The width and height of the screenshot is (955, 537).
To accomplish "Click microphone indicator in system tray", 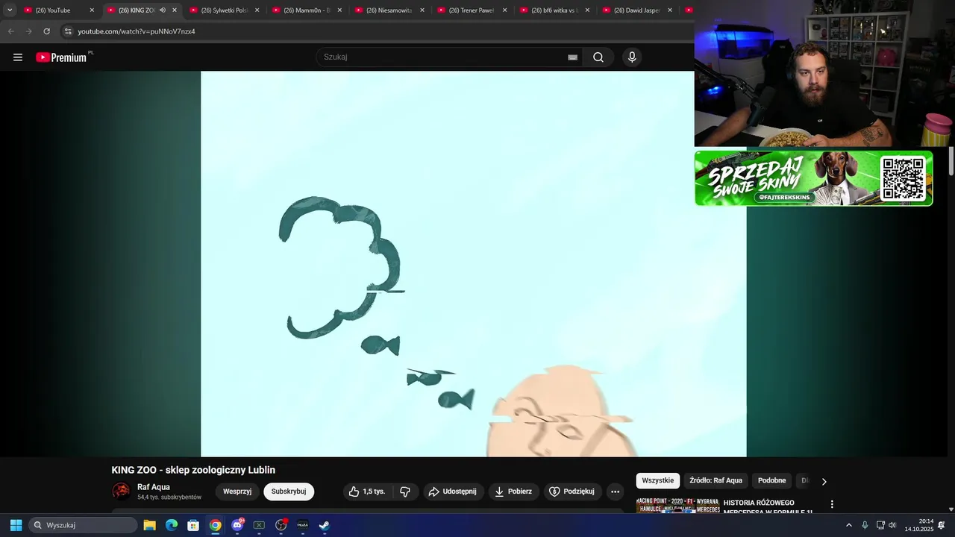I will click(x=865, y=525).
